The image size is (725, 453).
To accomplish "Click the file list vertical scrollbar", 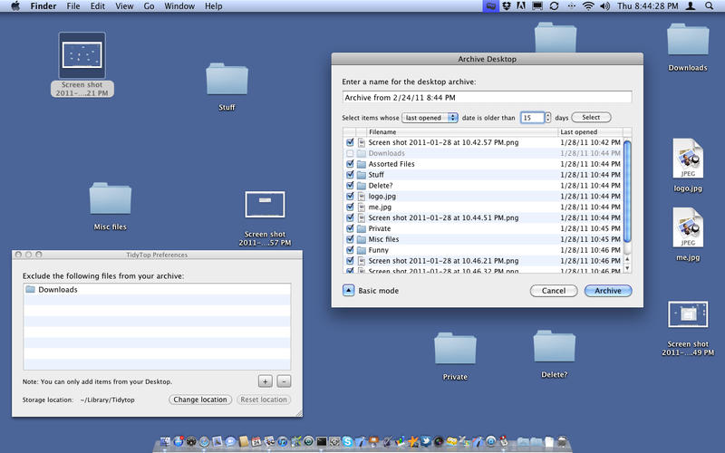I will [x=627, y=190].
